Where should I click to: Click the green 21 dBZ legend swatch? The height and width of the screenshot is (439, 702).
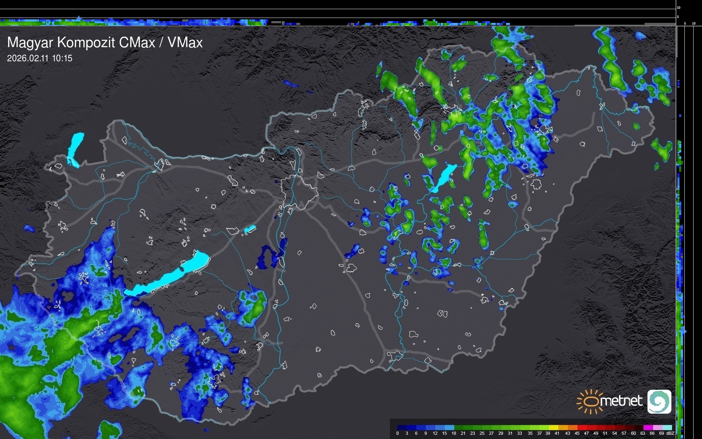(x=468, y=427)
